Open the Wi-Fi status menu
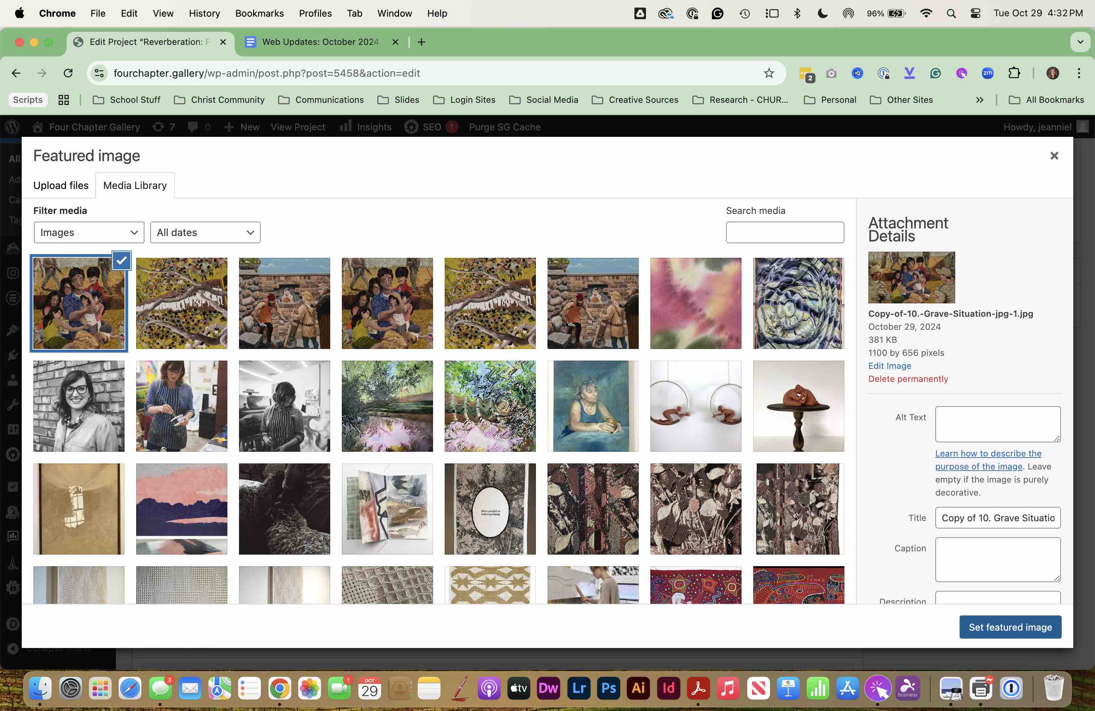The width and height of the screenshot is (1095, 711). click(x=926, y=13)
